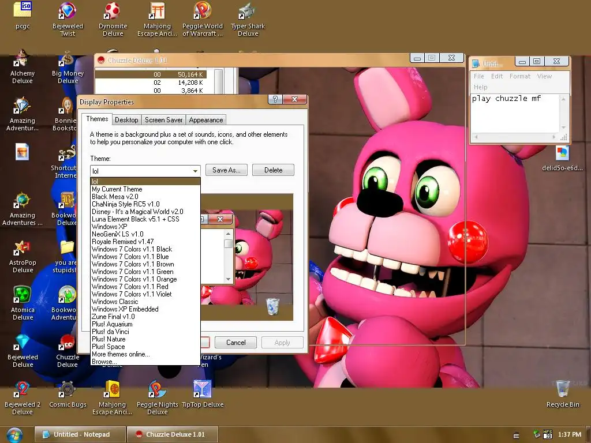Open the Recycle Bin
Viewport: 591px width, 443px height.
point(563,394)
